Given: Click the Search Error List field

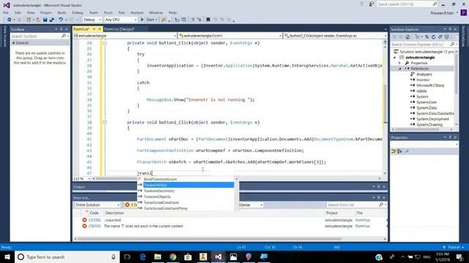Looking at the screenshot, I should pos(356,205).
